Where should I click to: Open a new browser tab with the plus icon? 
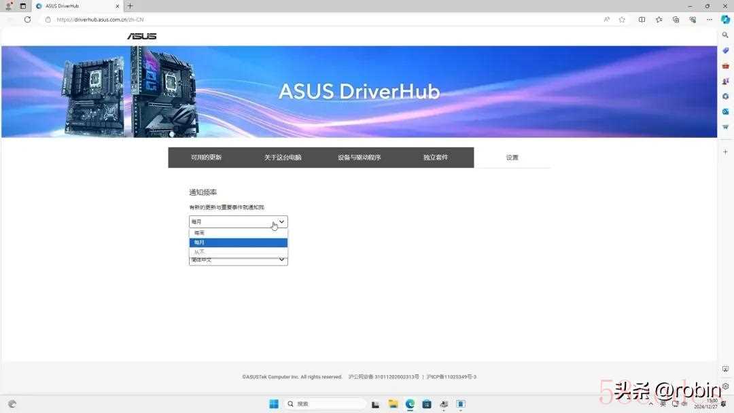coord(130,6)
